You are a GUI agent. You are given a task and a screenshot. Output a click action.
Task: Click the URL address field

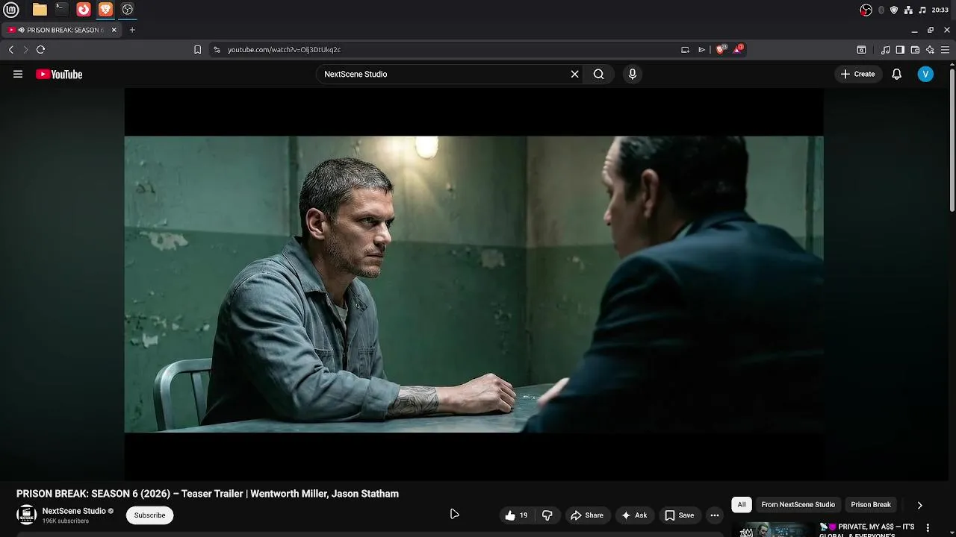[x=448, y=49]
